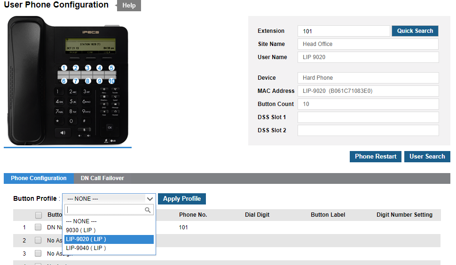Click the Device field Hard Phone
Screen dimensions: 456x265
(368, 78)
